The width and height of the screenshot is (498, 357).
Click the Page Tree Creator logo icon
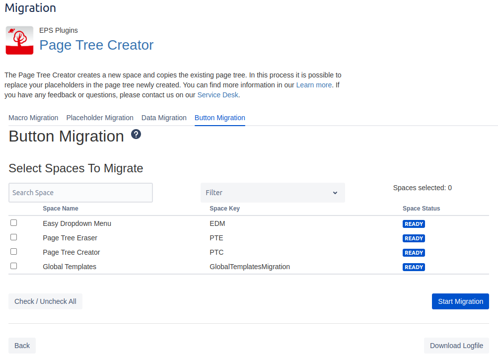click(19, 40)
